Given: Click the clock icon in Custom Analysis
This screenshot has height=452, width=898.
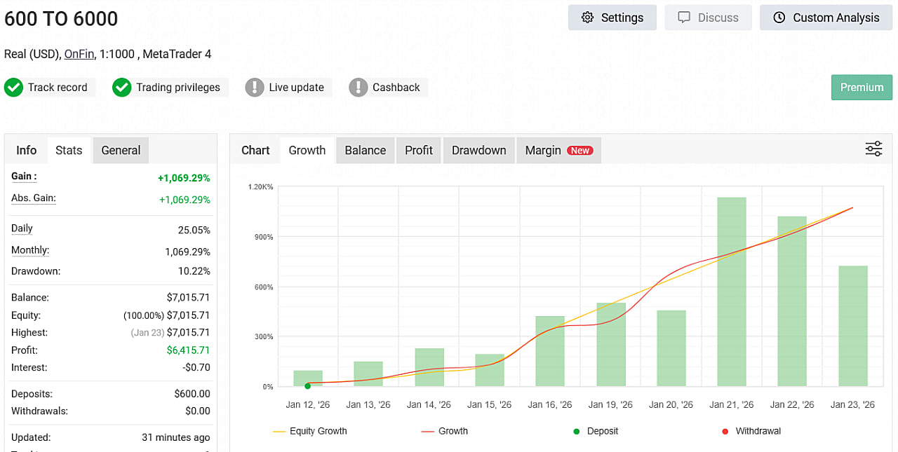Looking at the screenshot, I should (x=779, y=18).
